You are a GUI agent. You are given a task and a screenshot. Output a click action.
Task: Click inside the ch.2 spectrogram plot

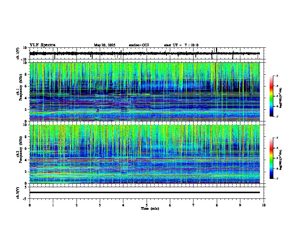[144, 154]
